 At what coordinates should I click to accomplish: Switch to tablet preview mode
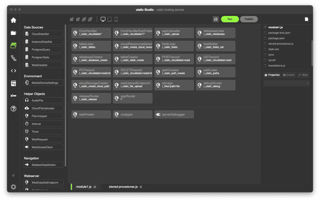[110, 19]
